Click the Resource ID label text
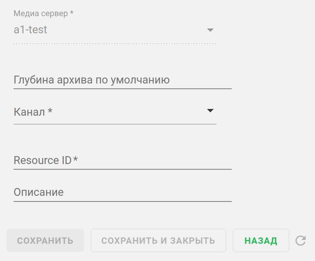 click(x=42, y=161)
